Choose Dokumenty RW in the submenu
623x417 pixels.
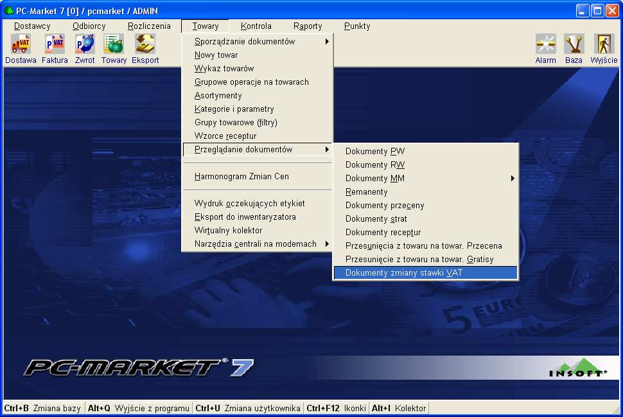(x=426, y=165)
